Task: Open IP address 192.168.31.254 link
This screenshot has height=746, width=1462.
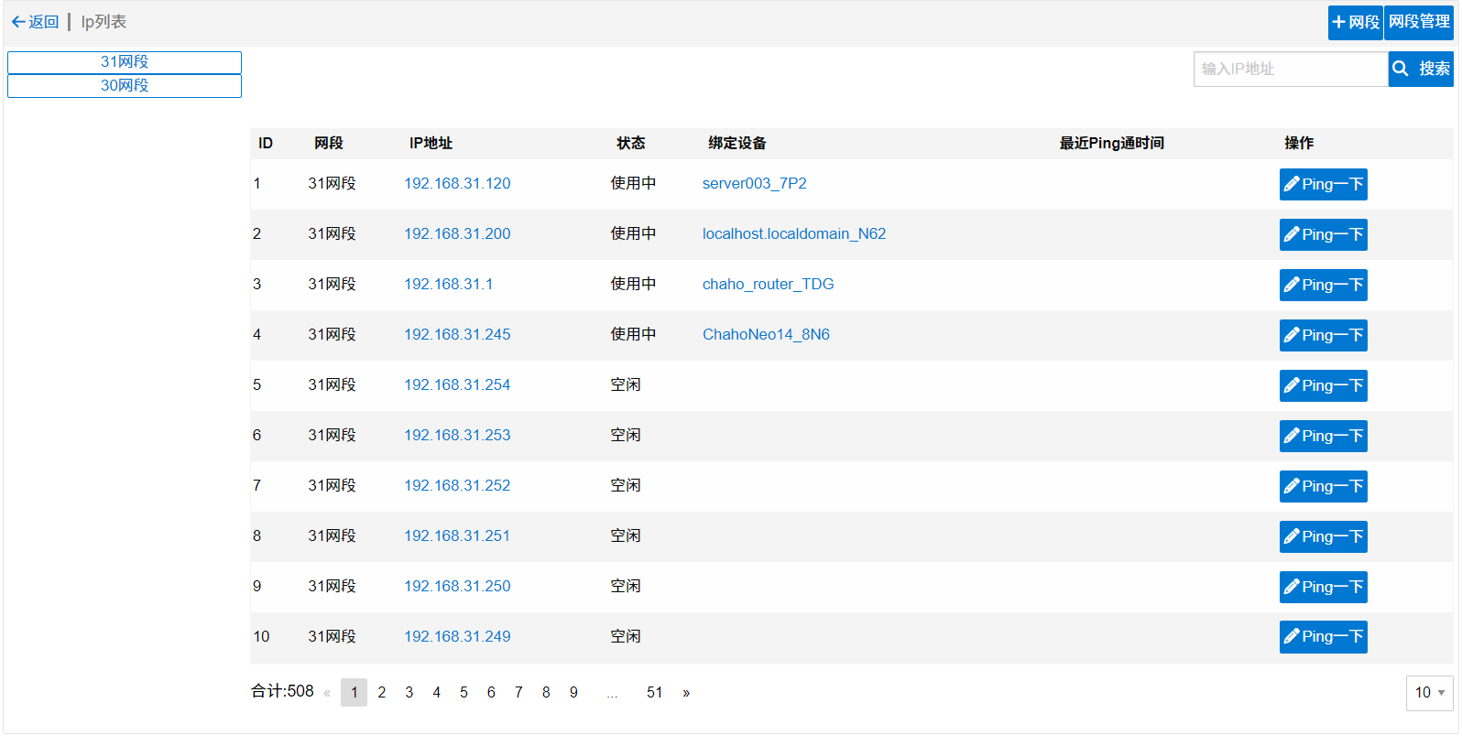Action: click(457, 384)
